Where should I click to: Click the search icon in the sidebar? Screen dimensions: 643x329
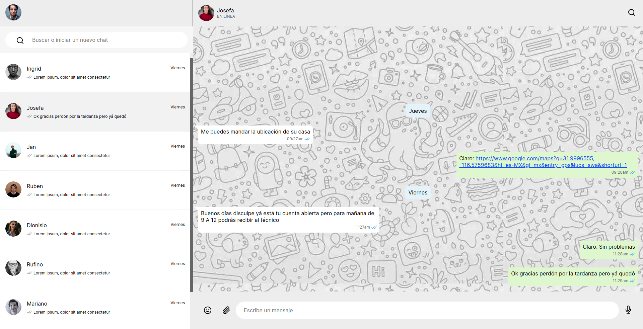click(x=20, y=40)
